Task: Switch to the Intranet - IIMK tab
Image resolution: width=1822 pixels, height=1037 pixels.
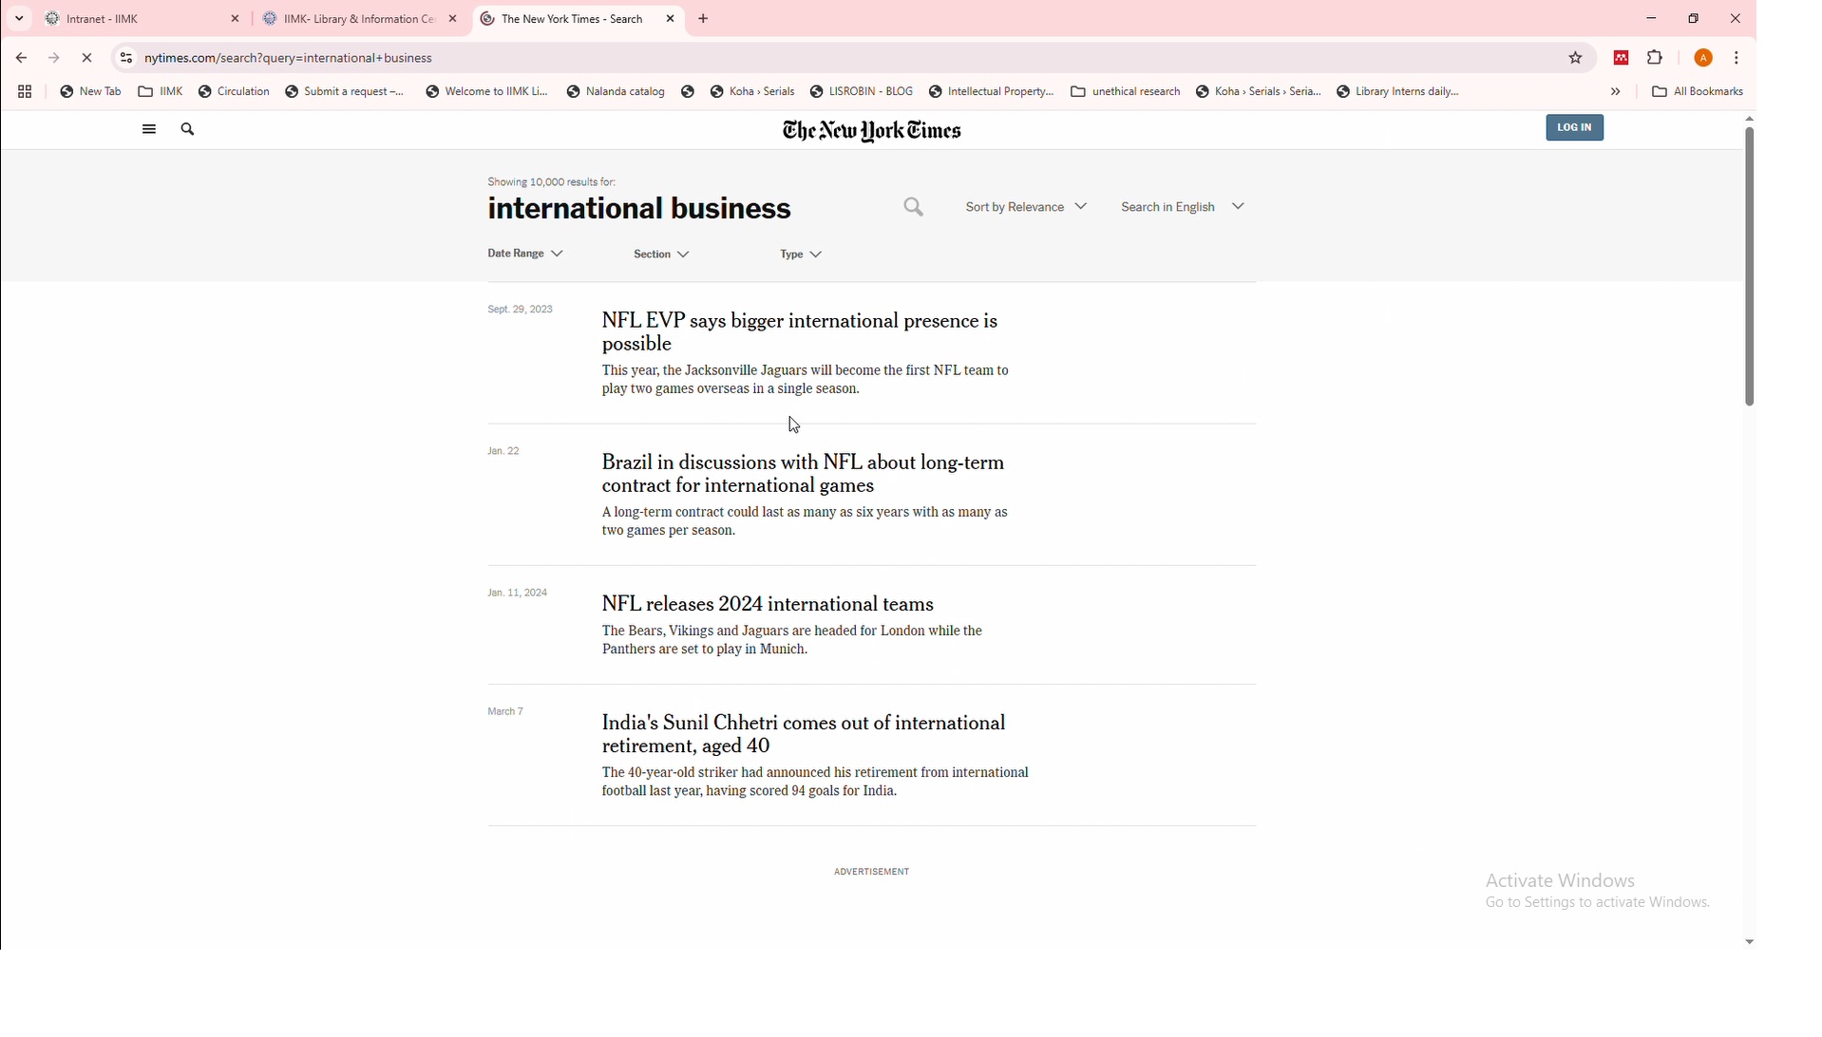Action: (x=133, y=19)
